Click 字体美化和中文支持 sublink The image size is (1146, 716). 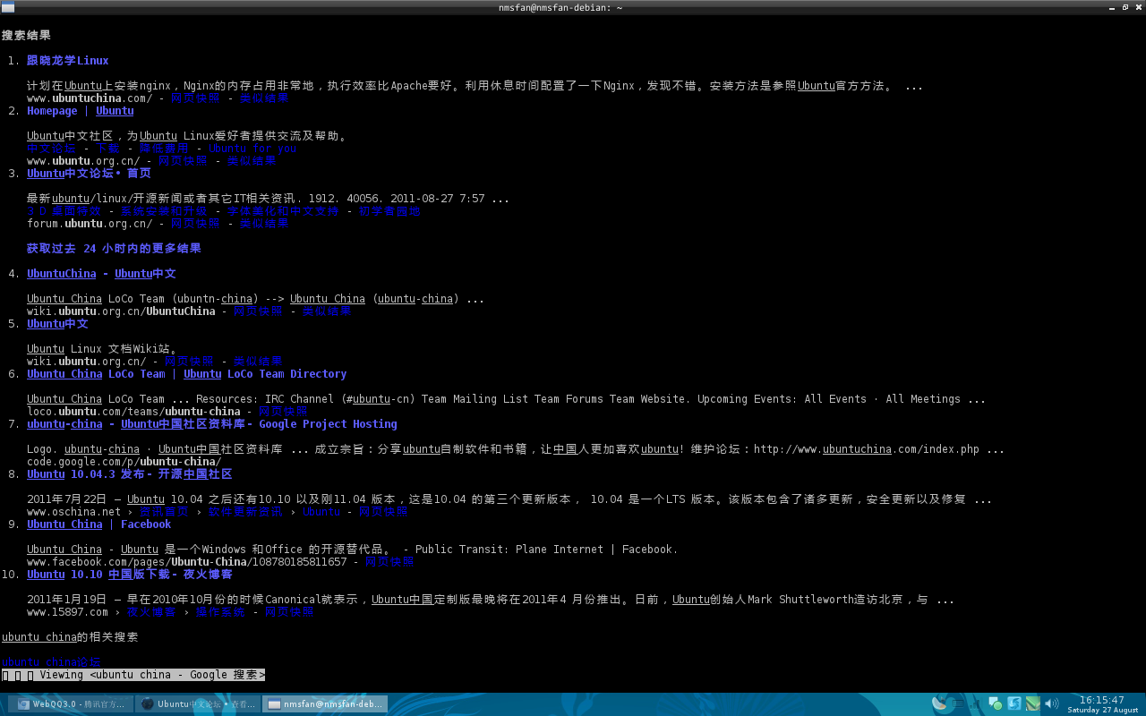click(283, 211)
